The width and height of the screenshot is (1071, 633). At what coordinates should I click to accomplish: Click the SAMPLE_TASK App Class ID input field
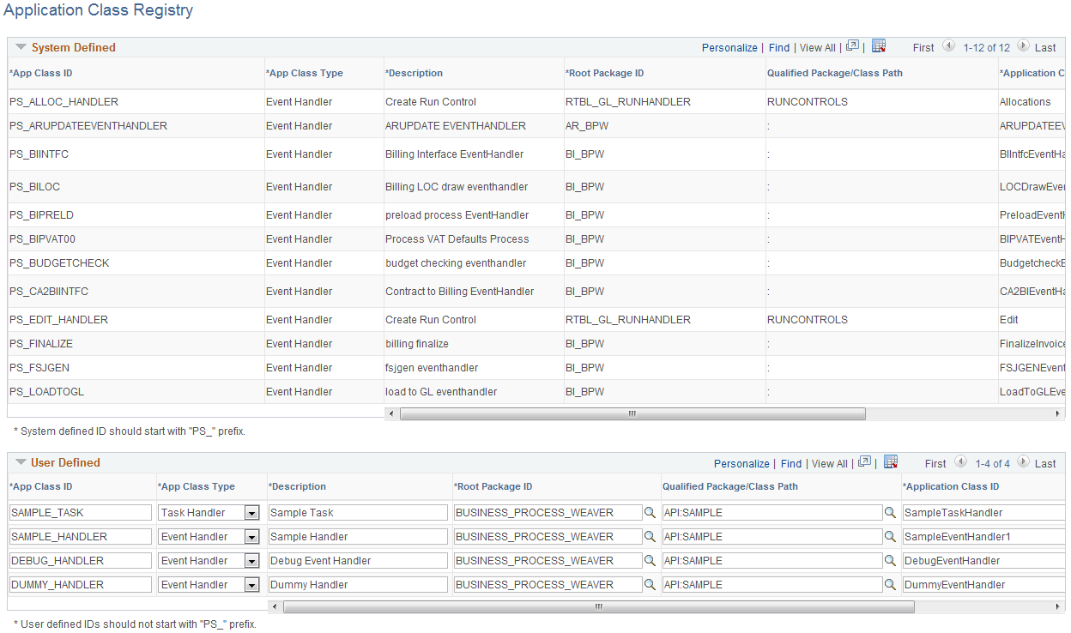pyautogui.click(x=79, y=512)
